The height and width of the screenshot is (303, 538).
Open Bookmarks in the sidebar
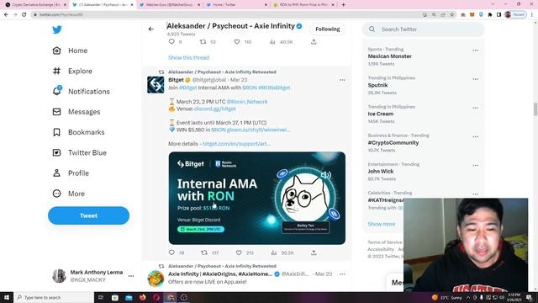(78, 132)
